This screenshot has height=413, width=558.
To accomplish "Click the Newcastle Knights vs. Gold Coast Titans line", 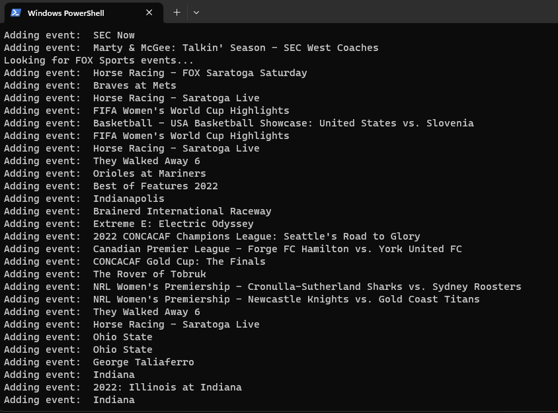I will (286, 299).
